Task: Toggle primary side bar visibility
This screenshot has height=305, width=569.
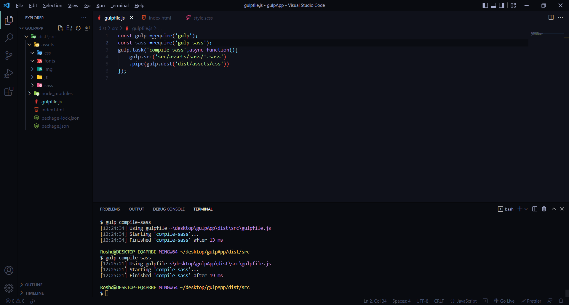Action: tap(485, 5)
